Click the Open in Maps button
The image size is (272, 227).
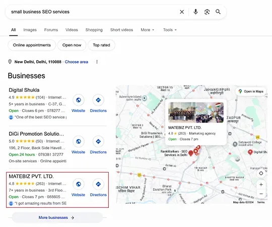pos(251,91)
